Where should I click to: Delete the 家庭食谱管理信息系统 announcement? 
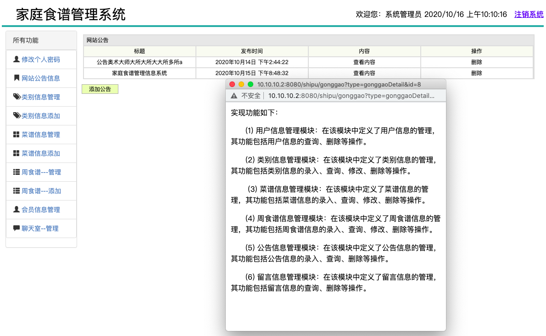pyautogui.click(x=476, y=73)
